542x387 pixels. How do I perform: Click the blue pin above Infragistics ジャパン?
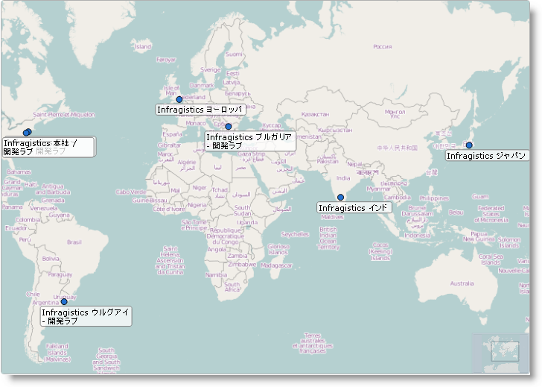coord(469,145)
